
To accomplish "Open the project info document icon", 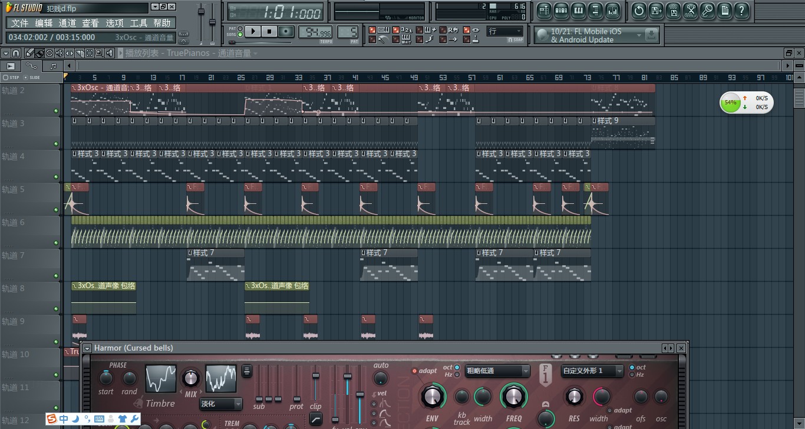I will coord(724,10).
